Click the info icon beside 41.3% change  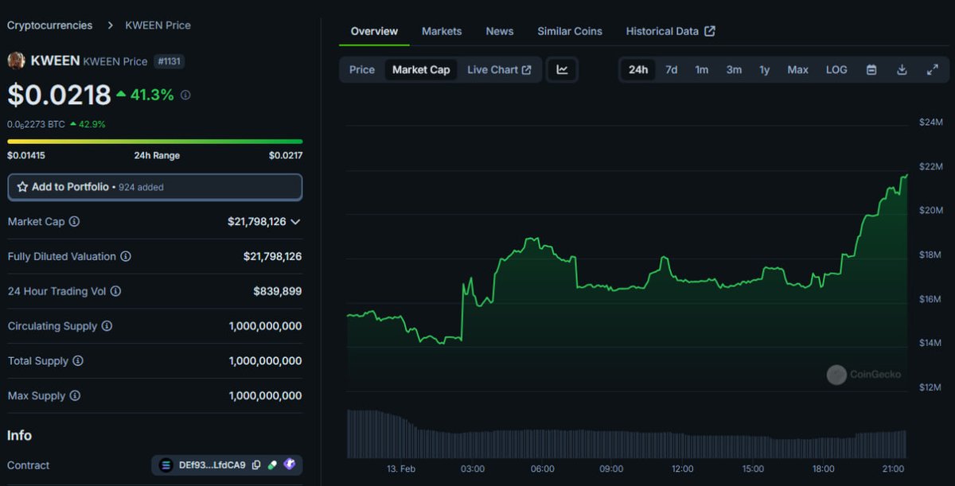pos(185,95)
